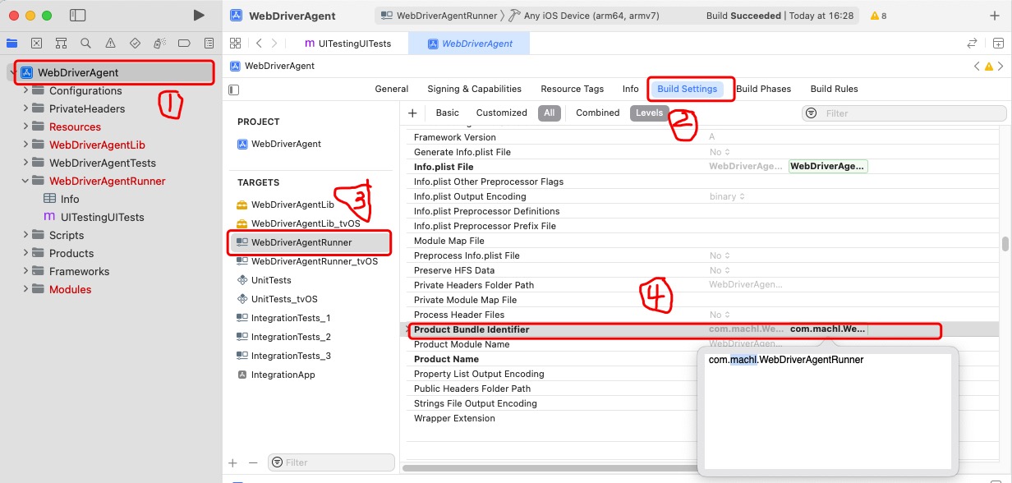This screenshot has height=483, width=1012.
Task: Open the Info.plist Output Encoding dropdown
Action: tap(727, 196)
